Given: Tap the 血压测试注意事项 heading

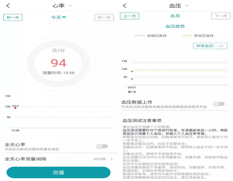Looking at the screenshot, I should click(142, 120).
